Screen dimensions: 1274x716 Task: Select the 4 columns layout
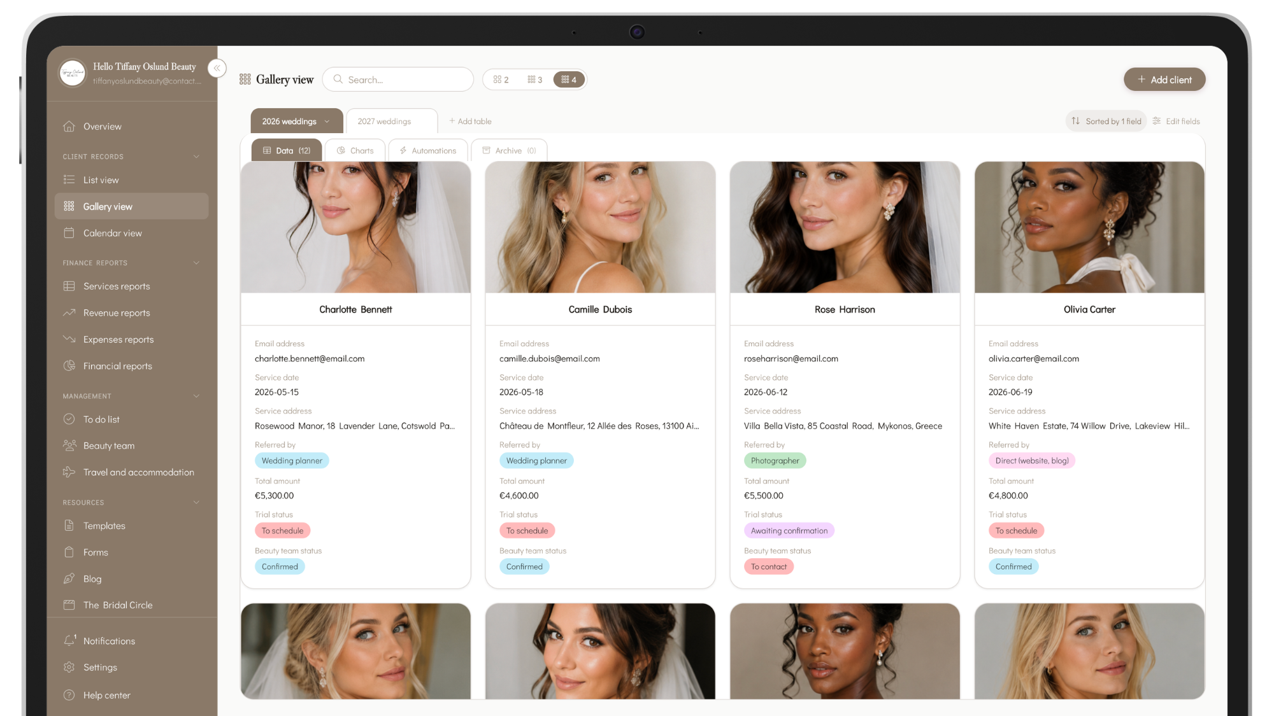click(569, 80)
